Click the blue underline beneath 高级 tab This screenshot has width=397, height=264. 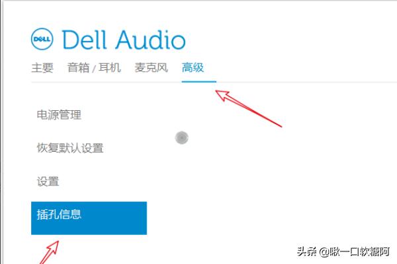pos(199,82)
